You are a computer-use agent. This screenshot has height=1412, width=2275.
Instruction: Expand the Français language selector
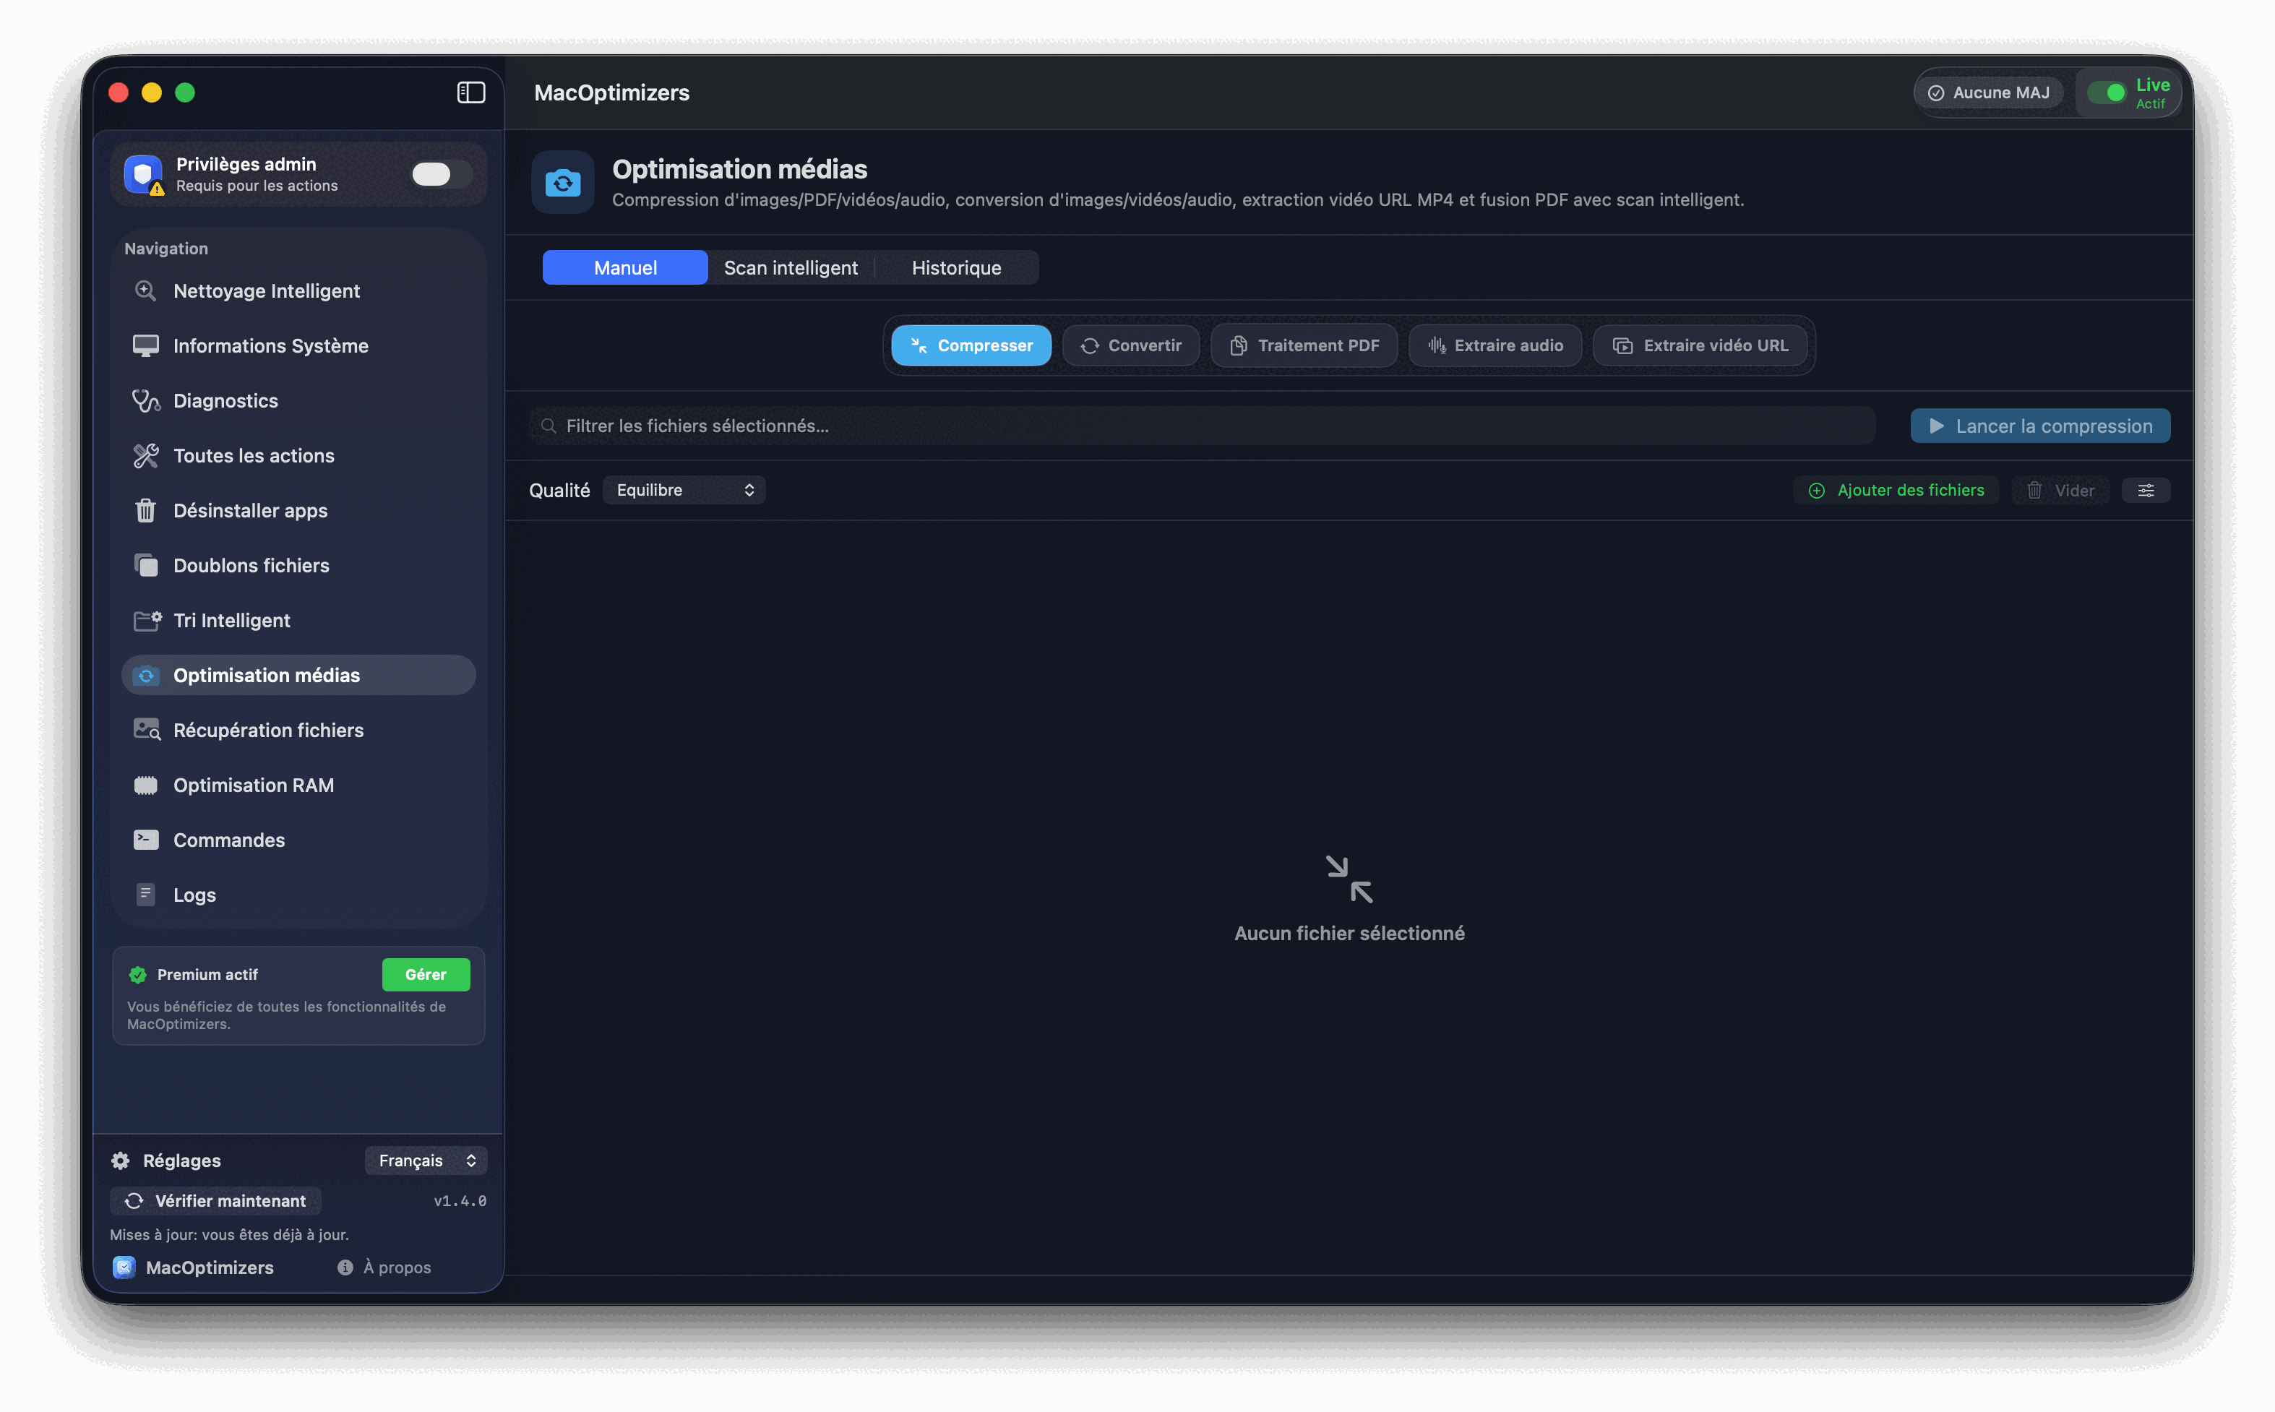[x=426, y=1161]
